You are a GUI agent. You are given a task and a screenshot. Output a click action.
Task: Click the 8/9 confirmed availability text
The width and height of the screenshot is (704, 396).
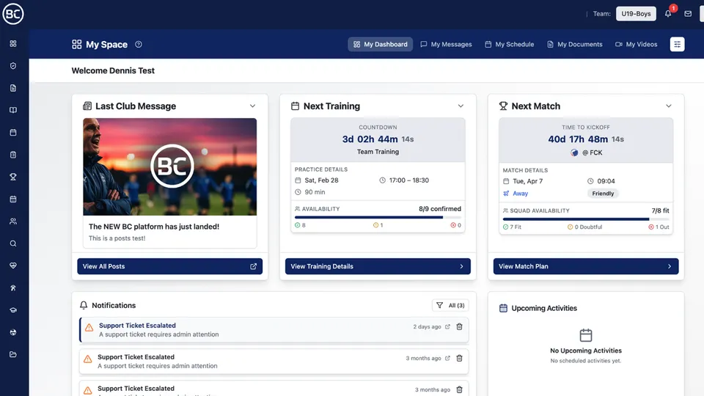[440, 209]
